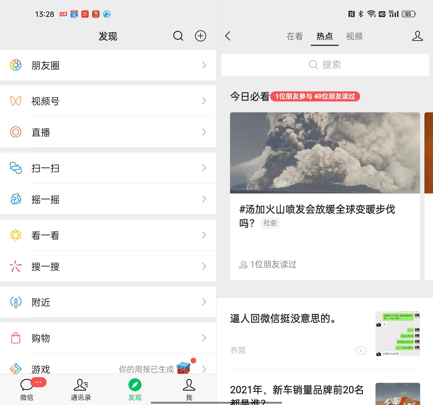
Task: Launch Scan (扫一扫) via its icon
Action: coord(15,168)
